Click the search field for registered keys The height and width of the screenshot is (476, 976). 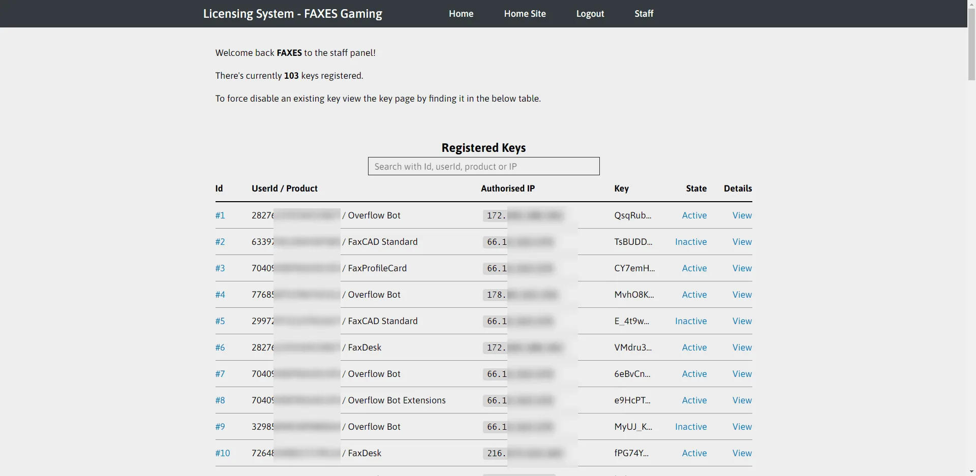pyautogui.click(x=483, y=166)
